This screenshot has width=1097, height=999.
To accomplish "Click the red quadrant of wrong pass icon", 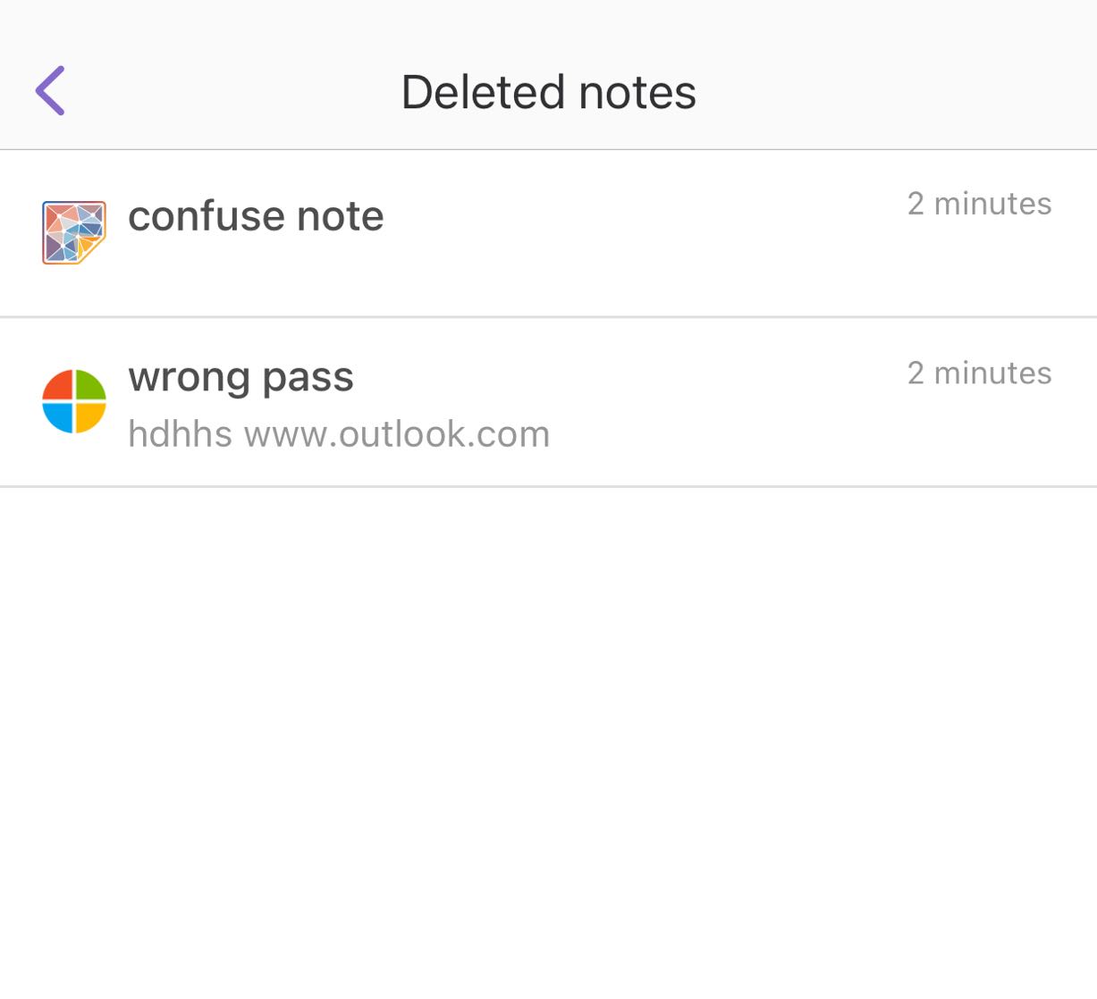I will click(59, 386).
